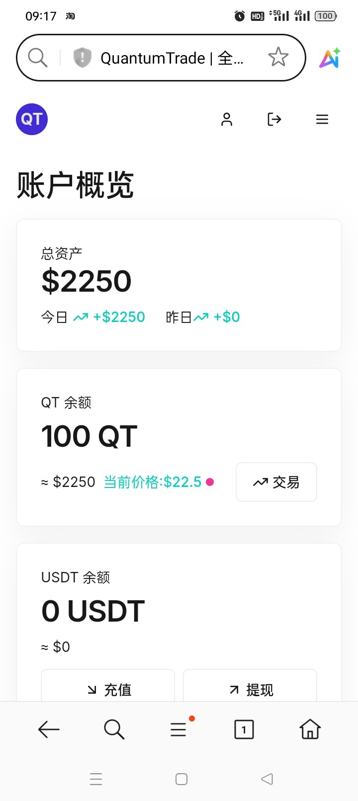Click the logout arrow icon
The height and width of the screenshot is (801, 358).
pos(274,119)
